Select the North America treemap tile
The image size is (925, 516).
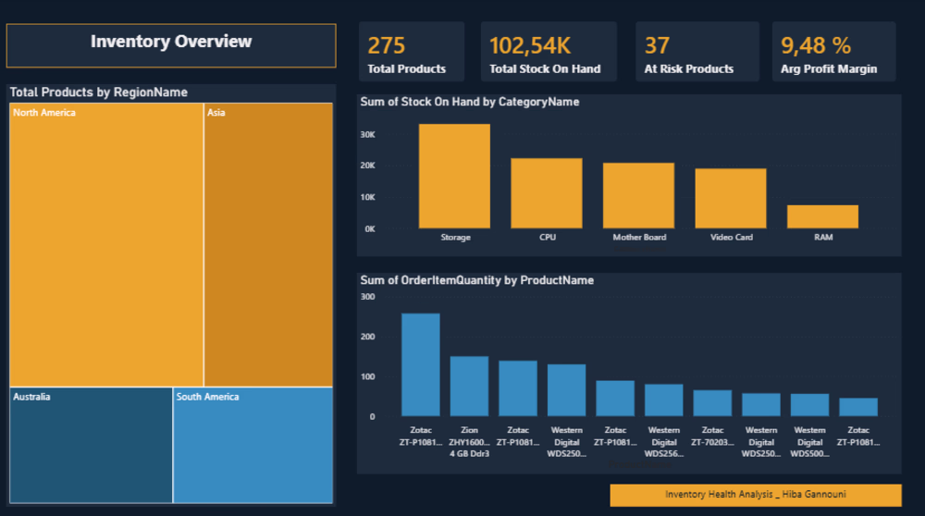click(x=106, y=245)
